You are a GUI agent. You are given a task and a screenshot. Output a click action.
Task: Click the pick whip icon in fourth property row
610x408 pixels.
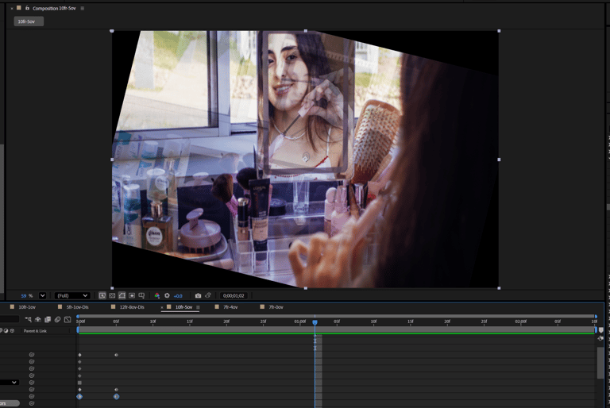click(32, 375)
